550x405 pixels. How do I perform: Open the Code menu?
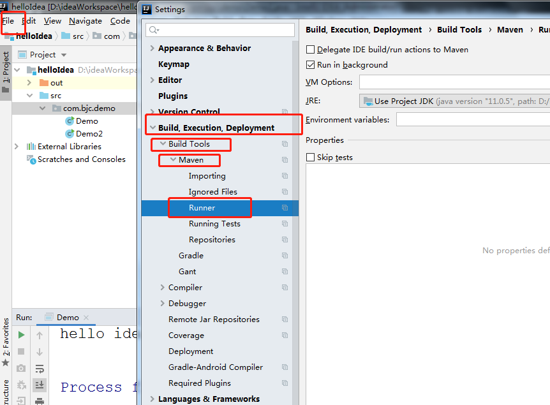click(121, 21)
